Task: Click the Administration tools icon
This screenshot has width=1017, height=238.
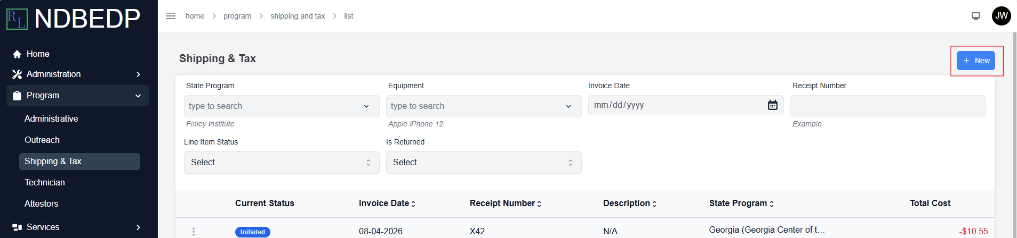Action: tap(17, 74)
